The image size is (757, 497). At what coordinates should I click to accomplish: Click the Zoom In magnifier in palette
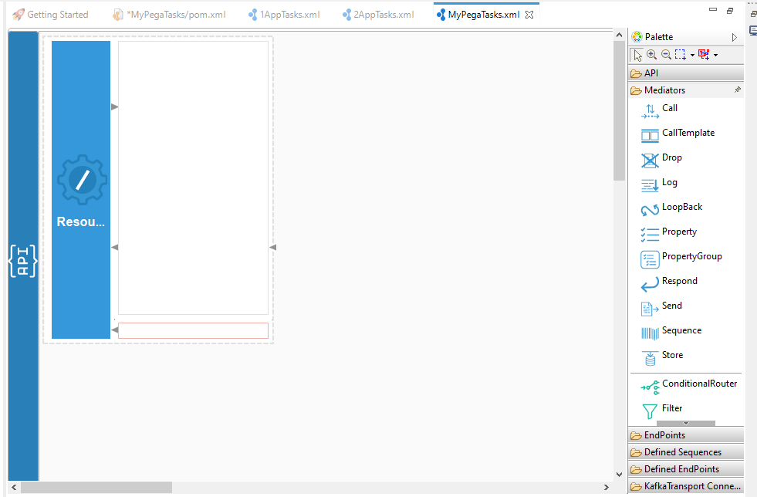pos(652,55)
